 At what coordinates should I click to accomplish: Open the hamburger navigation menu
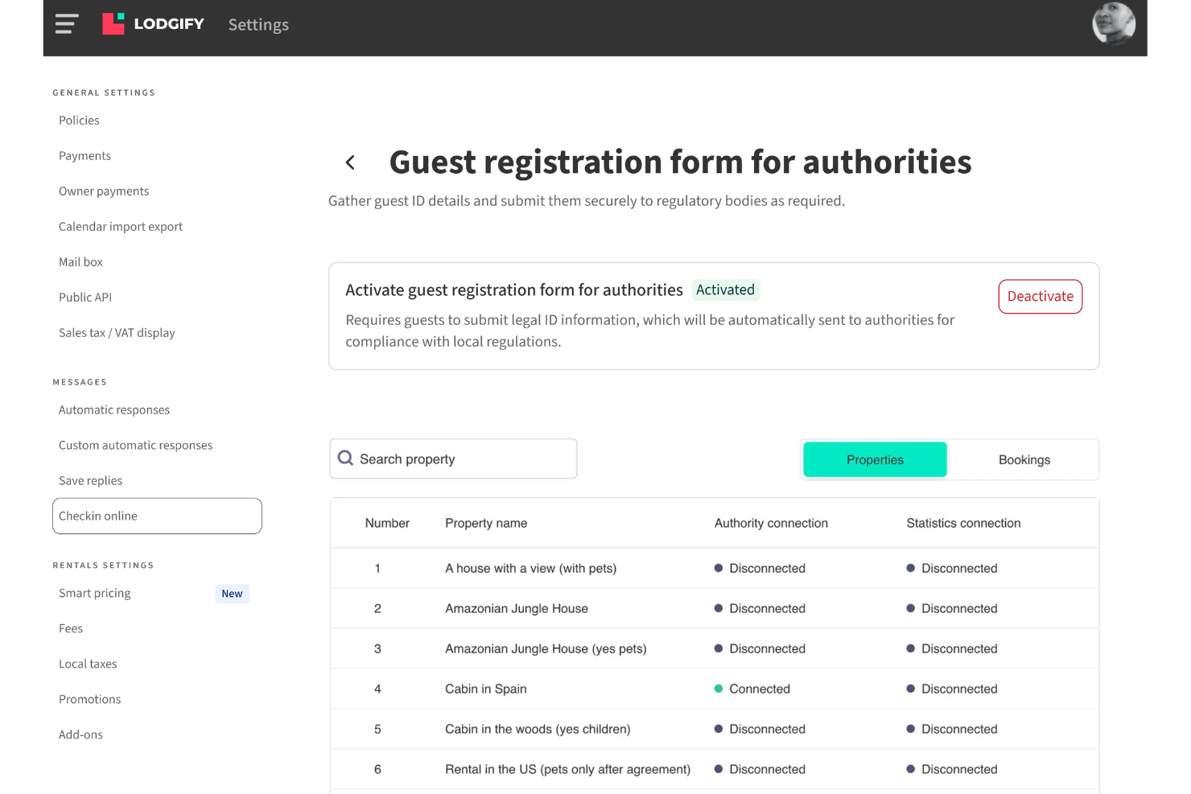pos(67,23)
